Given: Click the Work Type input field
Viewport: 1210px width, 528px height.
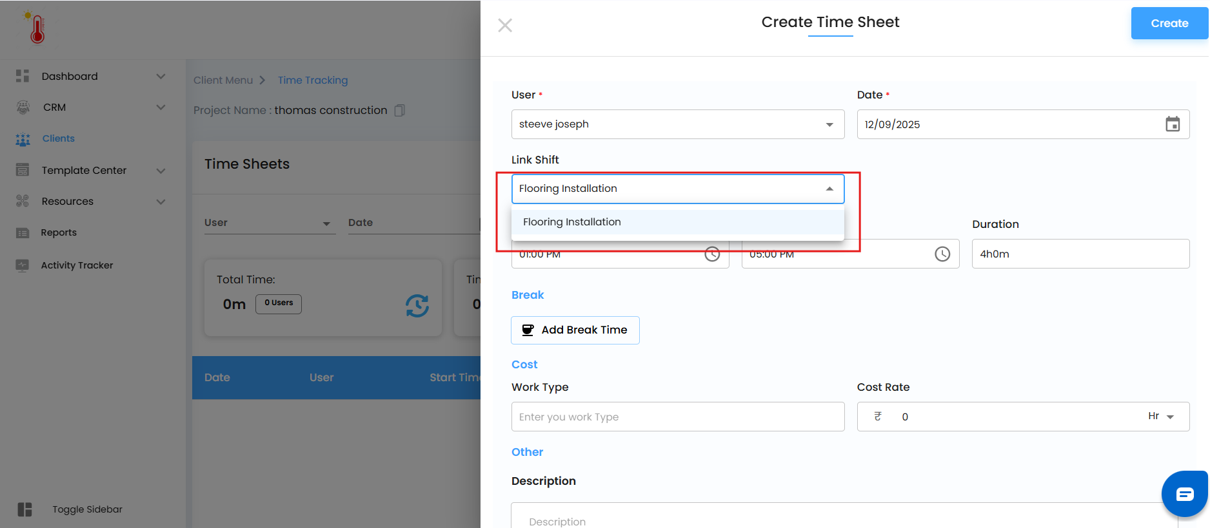Looking at the screenshot, I should point(677,417).
